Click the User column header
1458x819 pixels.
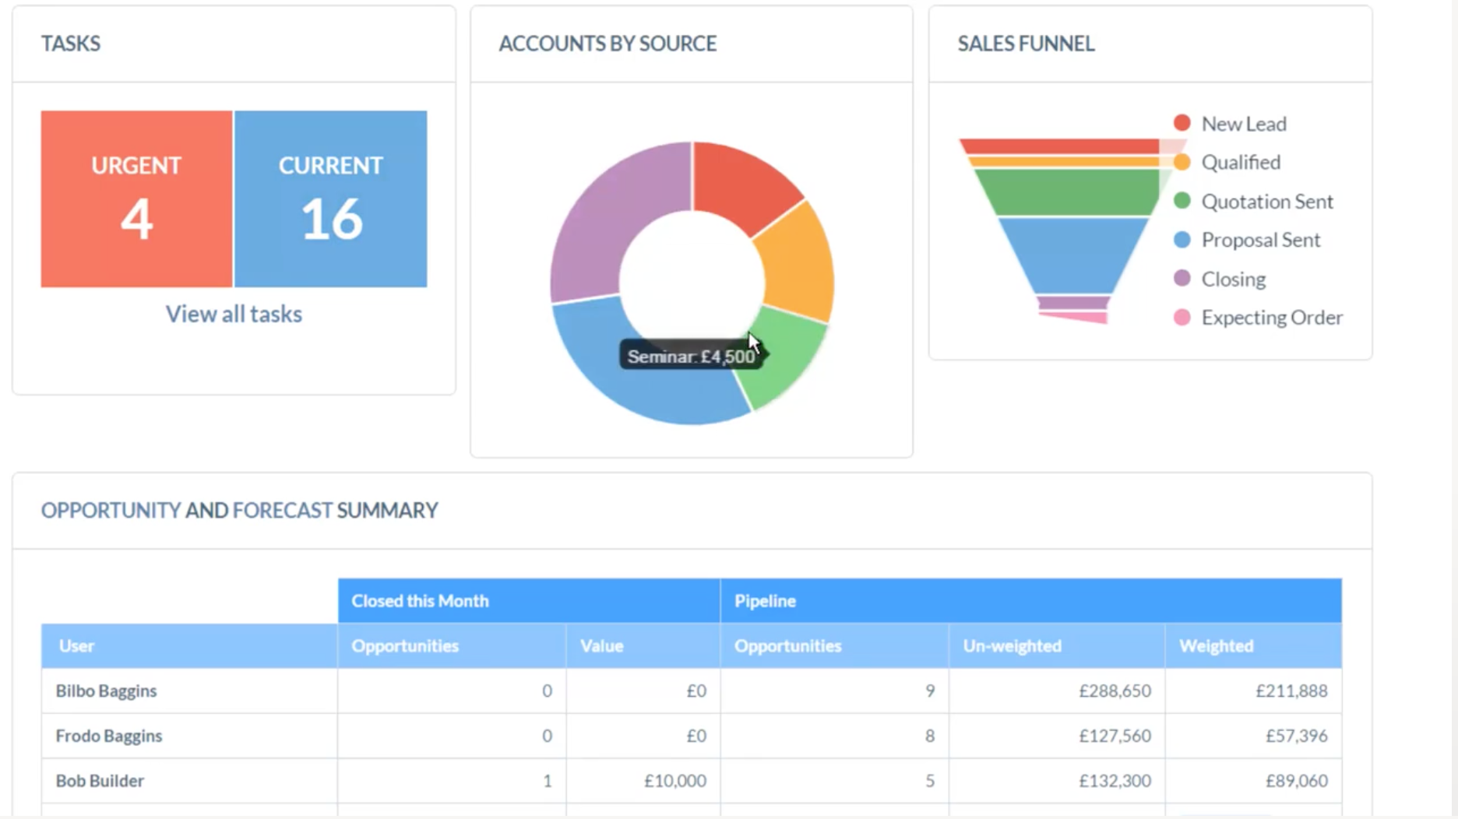click(189, 646)
